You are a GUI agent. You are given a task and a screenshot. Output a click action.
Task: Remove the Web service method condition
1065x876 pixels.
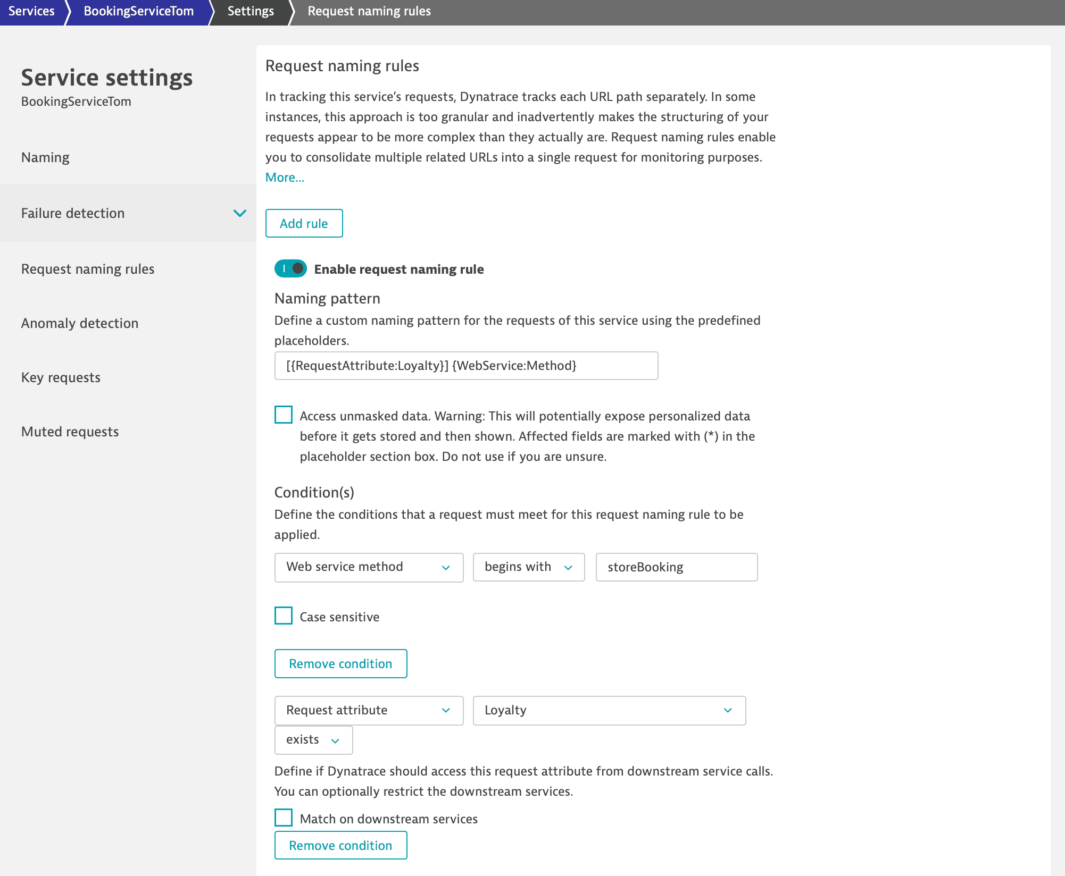[340, 663]
